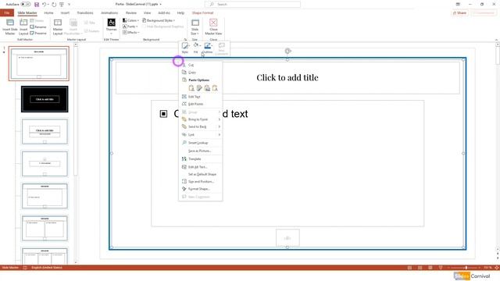Viewport: 500px width, 281px height.
Task: Click Start From Beginning presentation icon
Action: click(x=62, y=5)
